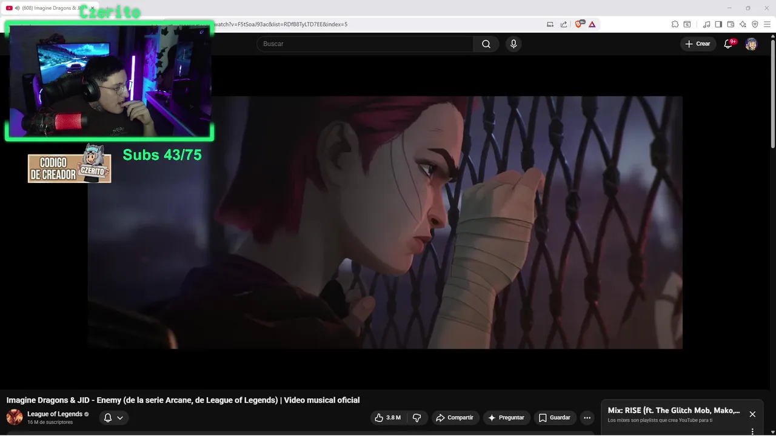Viewport: 776px width, 436px height.
Task: Click the video title text
Action: (x=183, y=400)
